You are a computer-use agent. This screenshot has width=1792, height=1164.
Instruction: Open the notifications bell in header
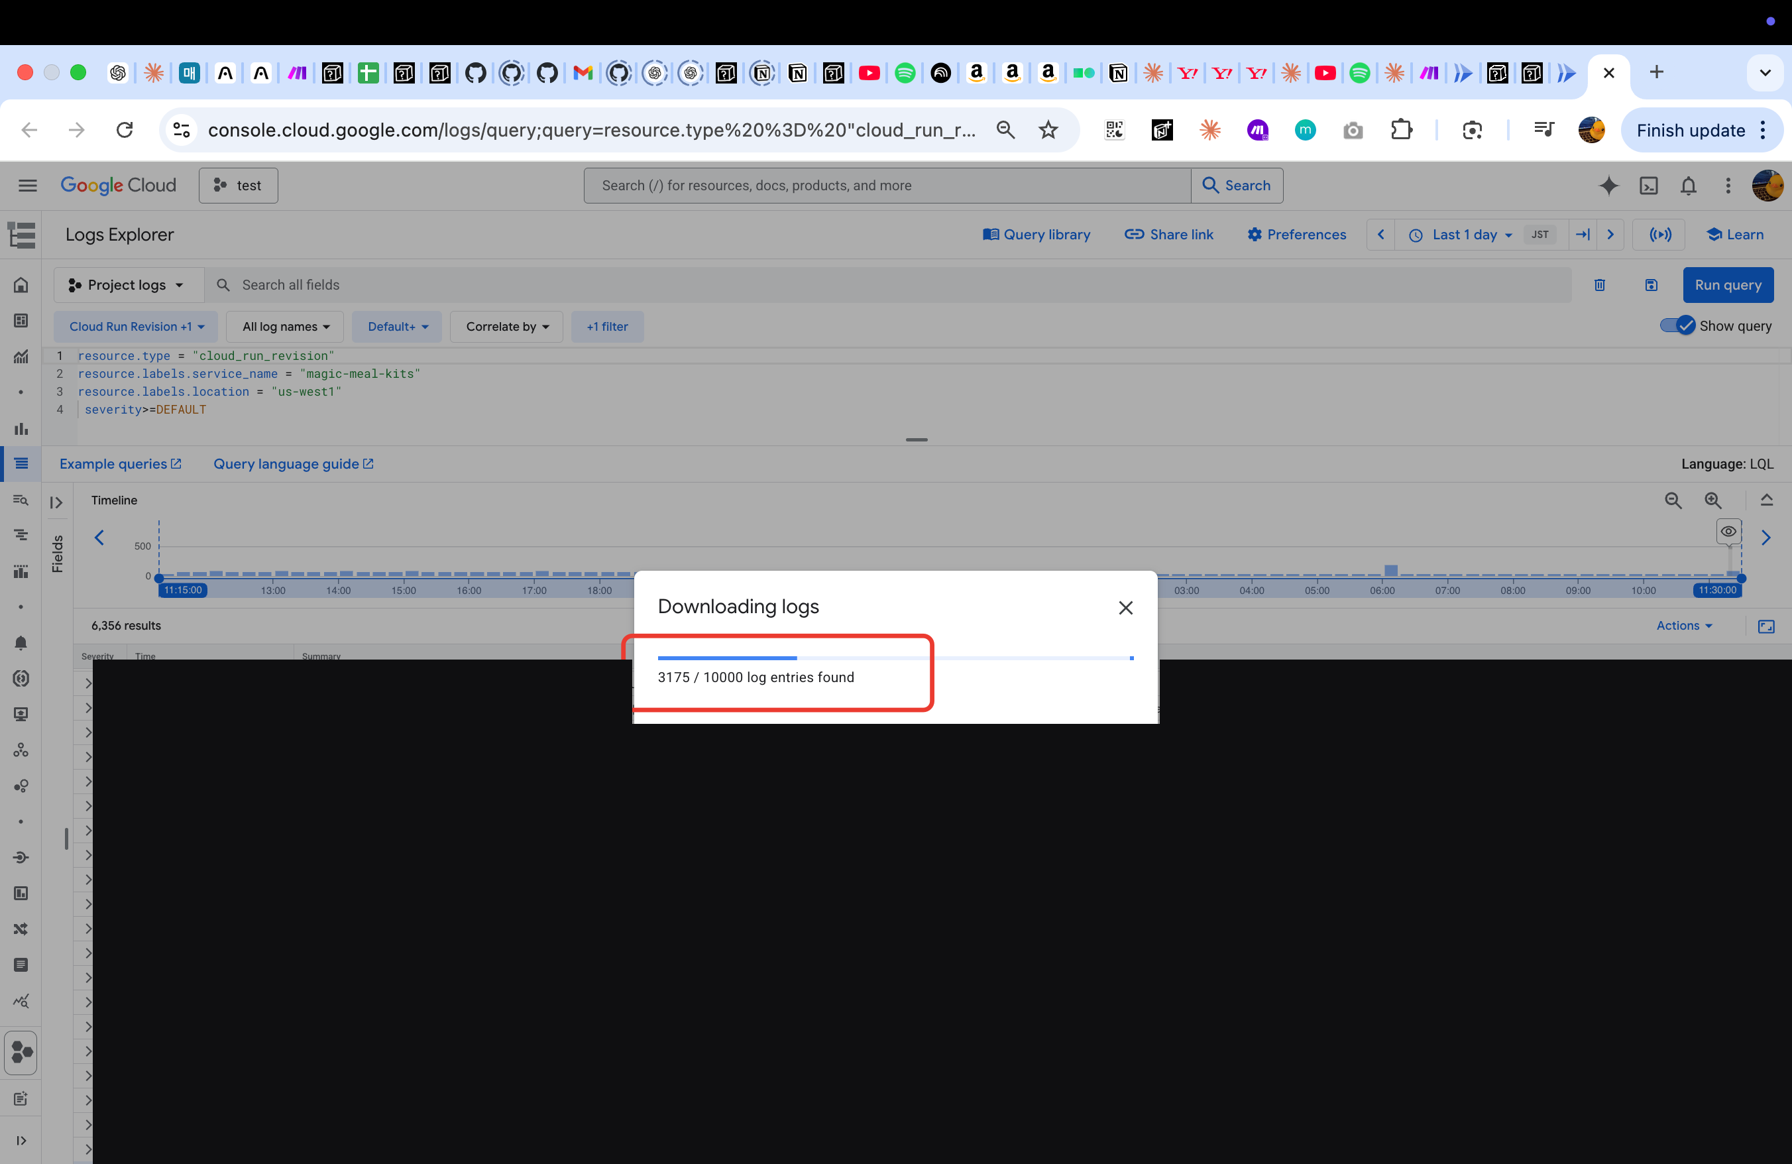(1688, 185)
